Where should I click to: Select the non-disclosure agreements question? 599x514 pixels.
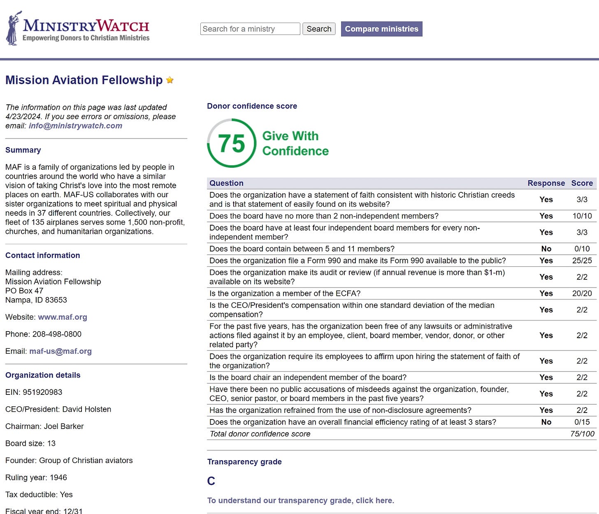click(340, 410)
